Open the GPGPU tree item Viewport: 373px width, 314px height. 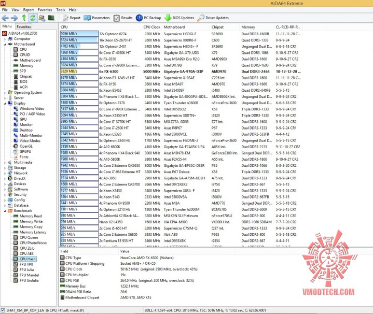(x=25, y=151)
